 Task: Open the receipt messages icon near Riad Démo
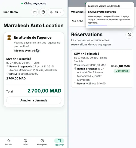pos(35,12)
